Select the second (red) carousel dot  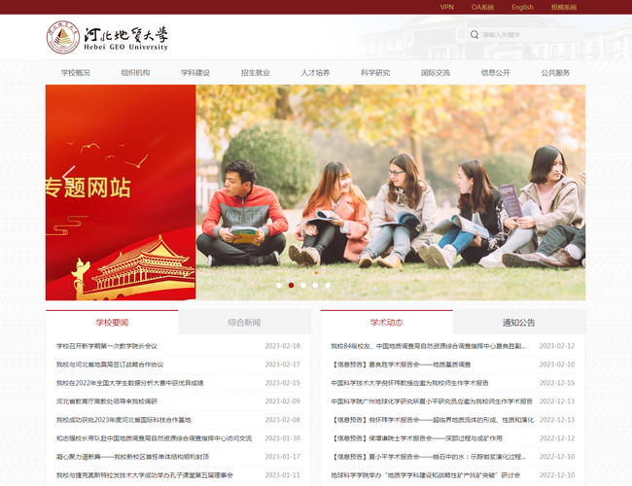coord(291,286)
